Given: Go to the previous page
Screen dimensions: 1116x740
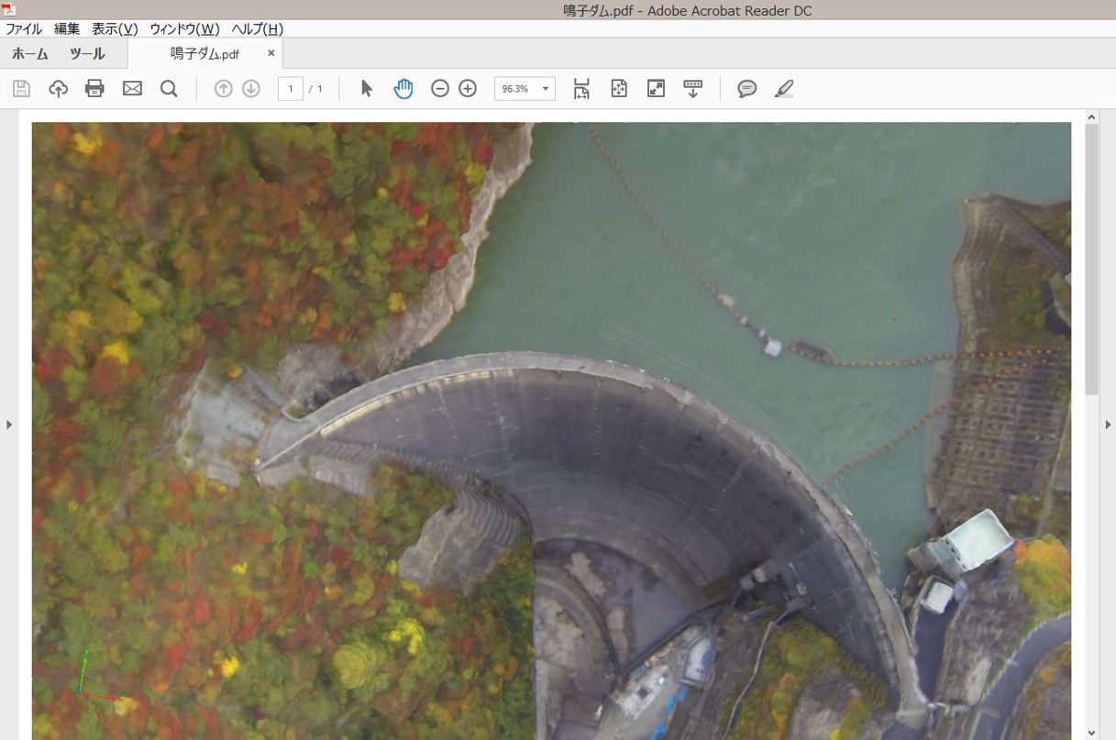Looking at the screenshot, I should click(x=223, y=89).
